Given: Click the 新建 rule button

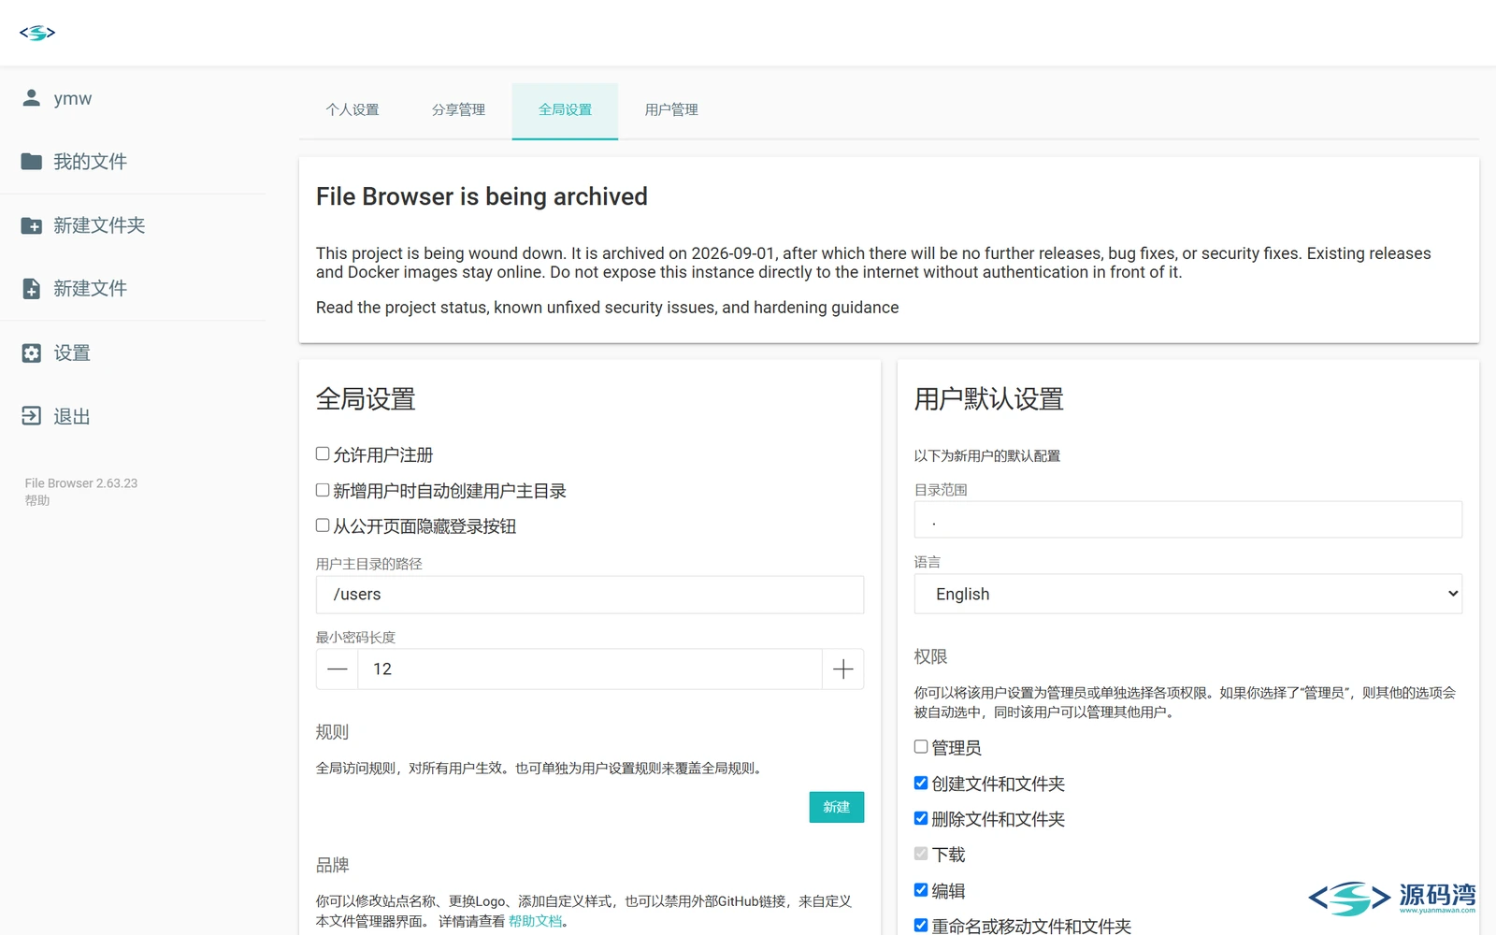Looking at the screenshot, I should (837, 807).
